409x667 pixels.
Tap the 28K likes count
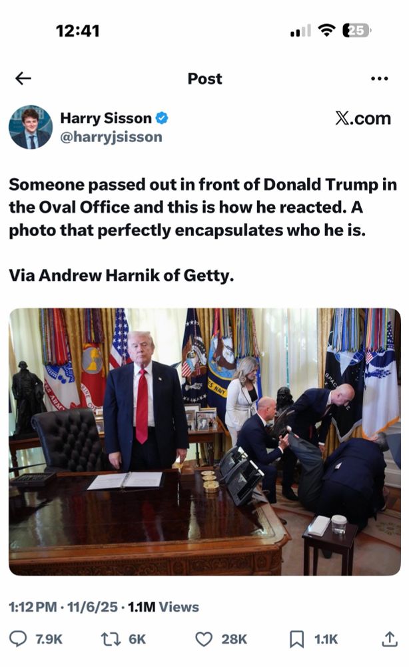point(234,640)
